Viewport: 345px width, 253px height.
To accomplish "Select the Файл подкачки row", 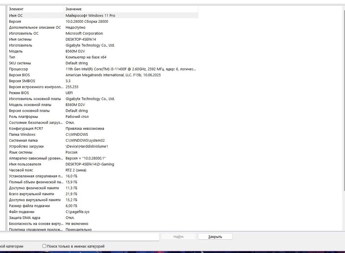I will 103,211.
